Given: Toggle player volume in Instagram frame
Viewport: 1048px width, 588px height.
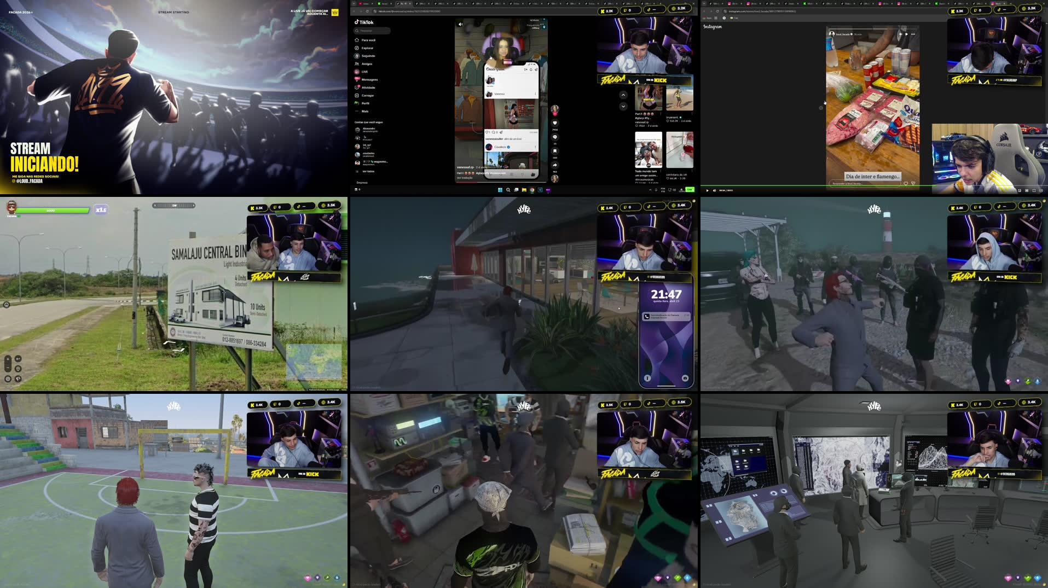Looking at the screenshot, I should pyautogui.click(x=714, y=190).
